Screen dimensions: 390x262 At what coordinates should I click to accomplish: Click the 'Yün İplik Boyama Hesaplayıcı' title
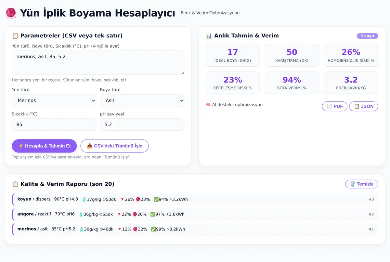pyautogui.click(x=97, y=13)
